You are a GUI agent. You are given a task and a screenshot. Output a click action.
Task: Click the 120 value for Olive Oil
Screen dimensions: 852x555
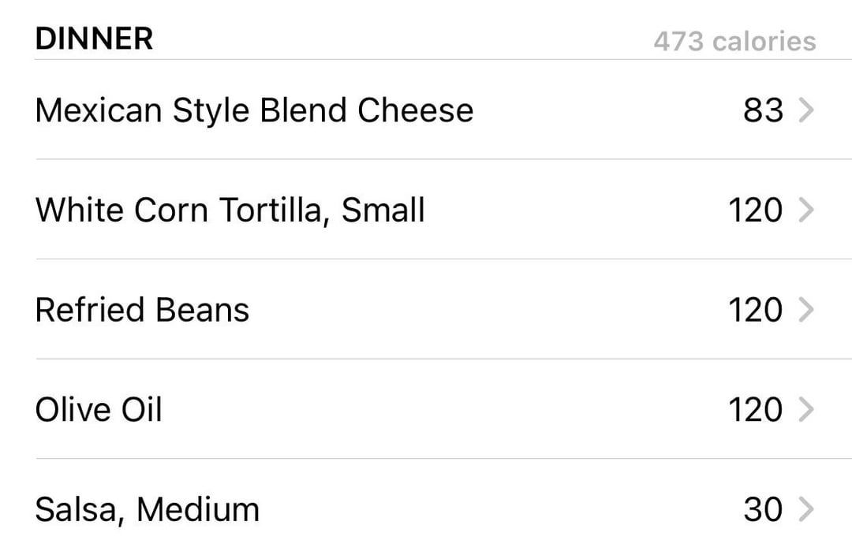756,409
